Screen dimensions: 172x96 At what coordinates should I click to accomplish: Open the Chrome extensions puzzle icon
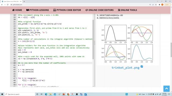tap(159, 5)
